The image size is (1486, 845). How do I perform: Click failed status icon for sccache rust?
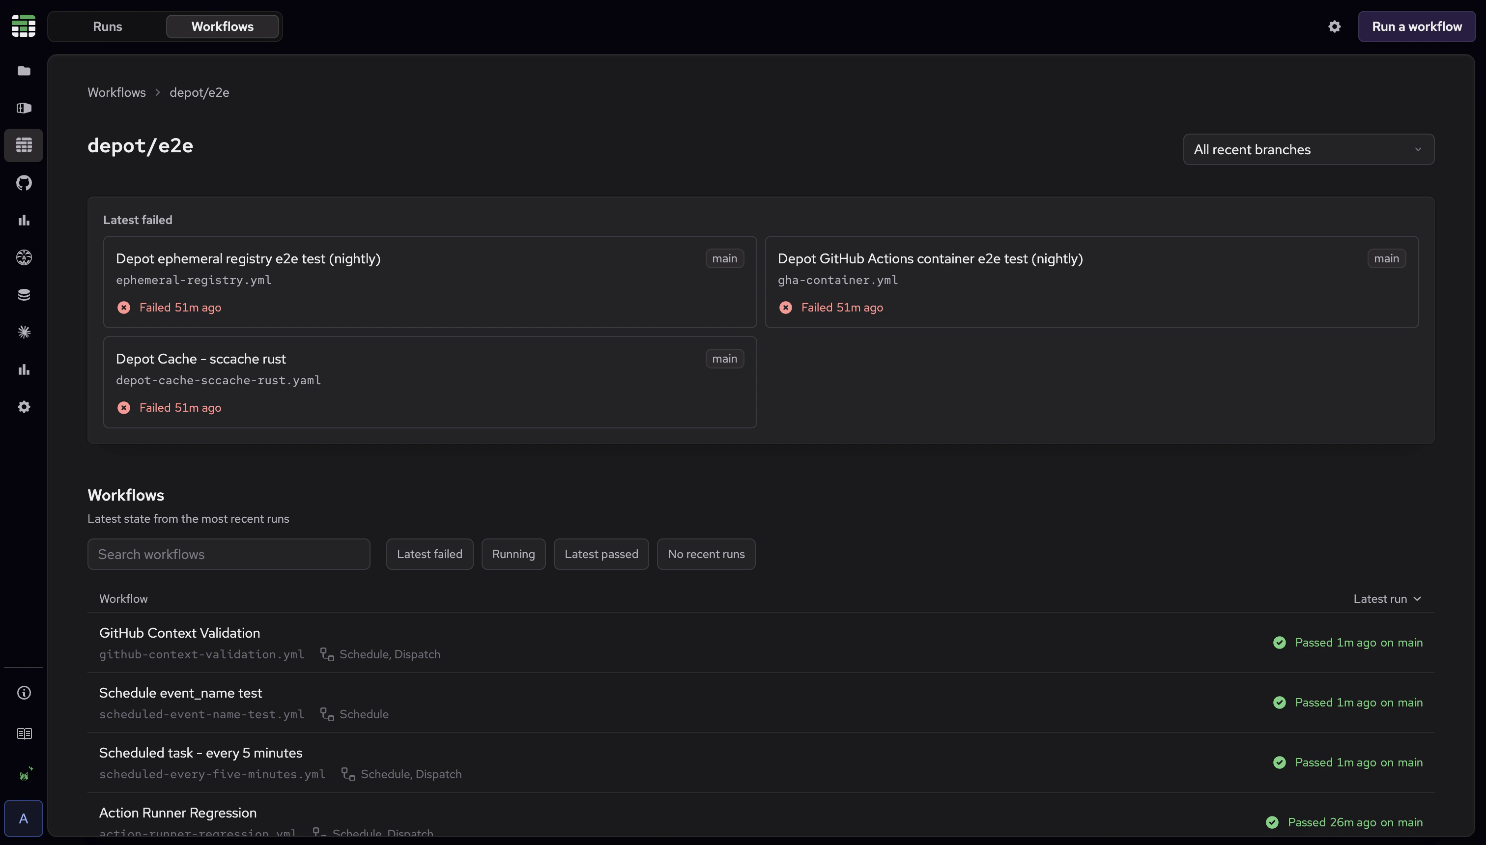click(x=124, y=408)
